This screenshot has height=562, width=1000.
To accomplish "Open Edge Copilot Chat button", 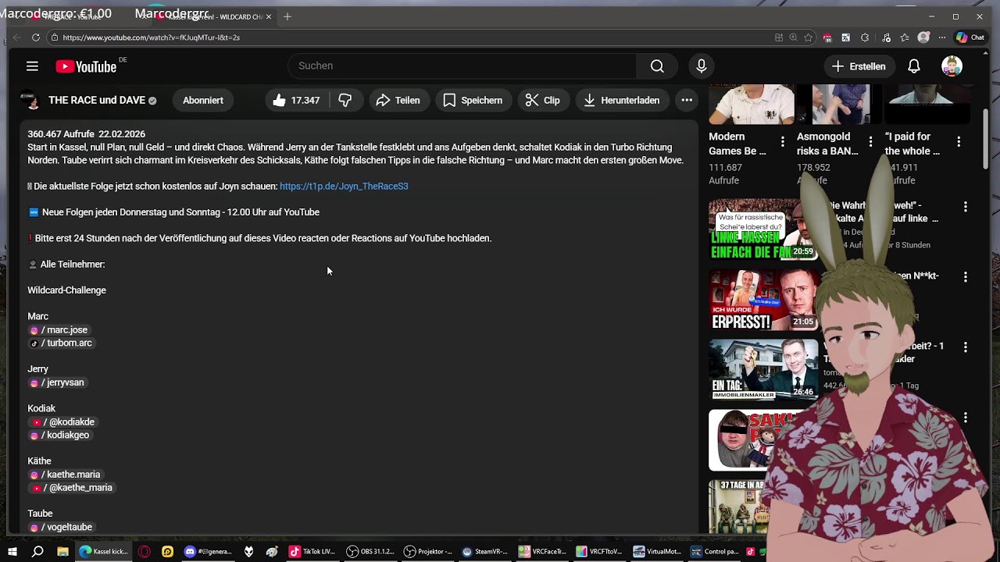I will (x=970, y=37).
